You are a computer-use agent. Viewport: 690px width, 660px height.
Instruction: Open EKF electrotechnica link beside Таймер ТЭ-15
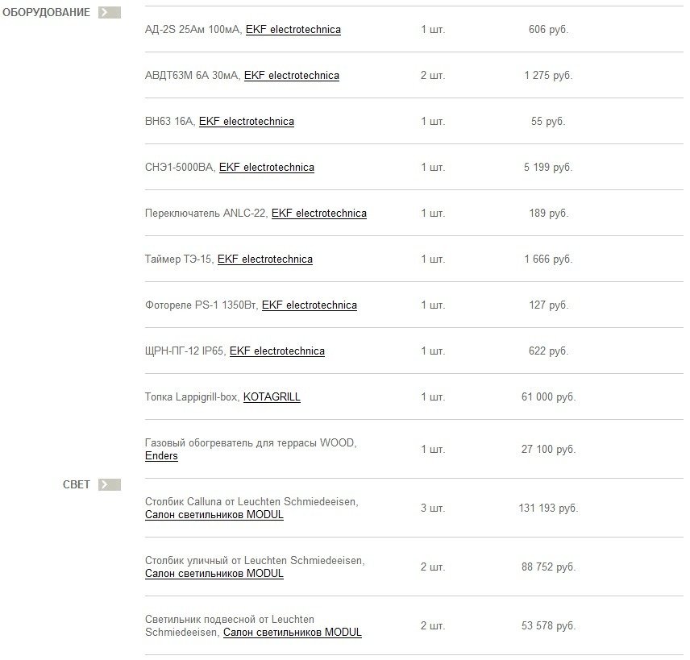tap(264, 259)
